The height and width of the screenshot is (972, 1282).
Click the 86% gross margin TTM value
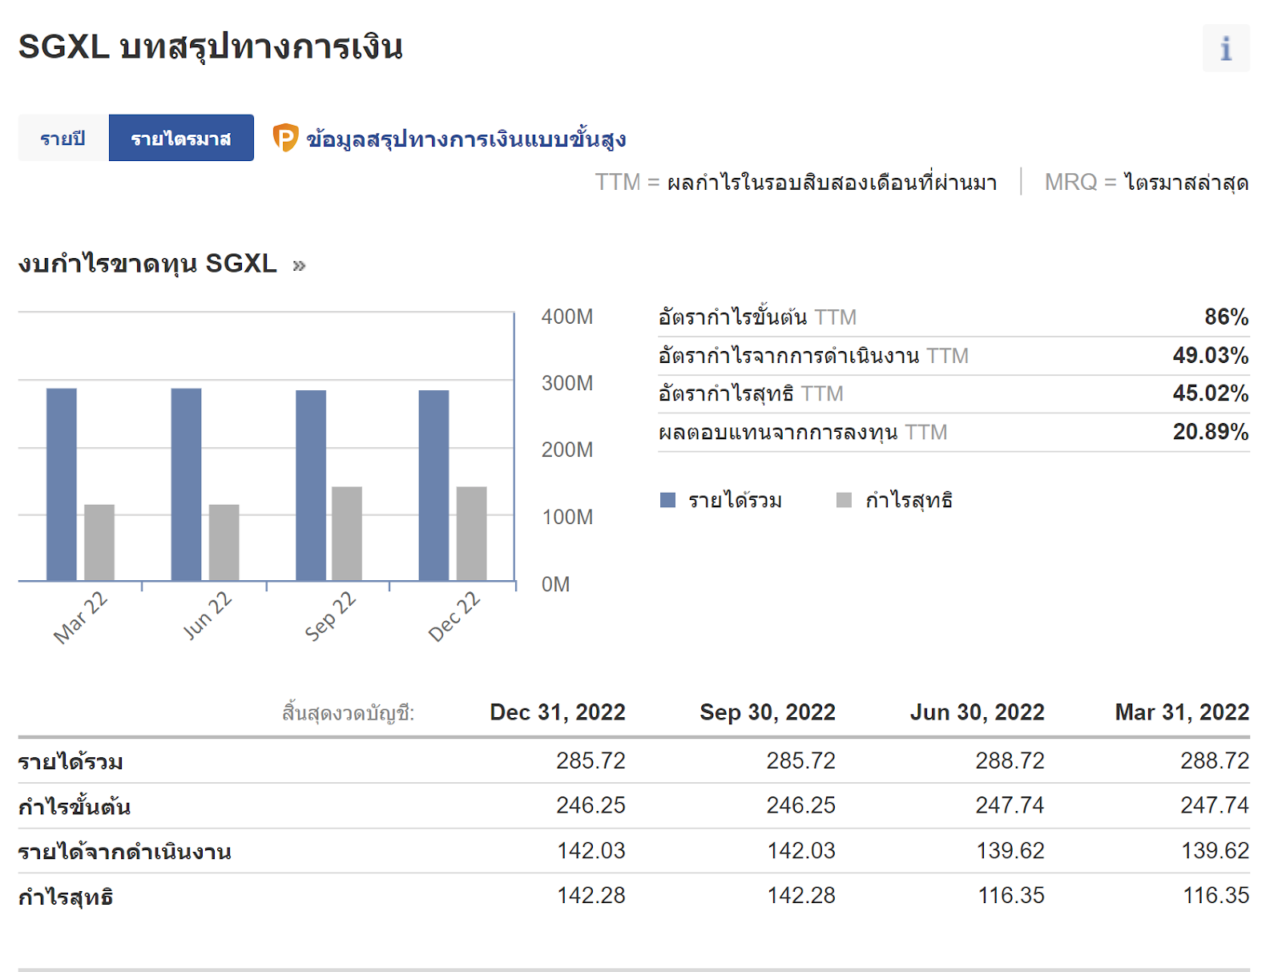click(x=1226, y=317)
